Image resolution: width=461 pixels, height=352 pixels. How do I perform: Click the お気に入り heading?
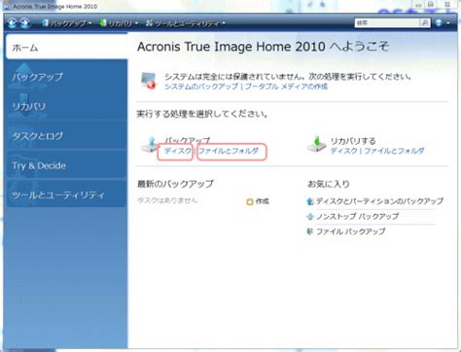[329, 184]
